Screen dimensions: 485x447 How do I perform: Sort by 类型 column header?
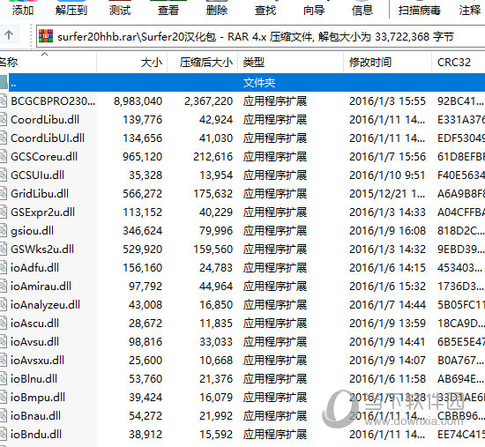tap(291, 63)
